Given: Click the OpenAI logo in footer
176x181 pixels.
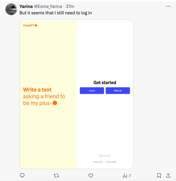Looking at the screenshot, I should [105, 156].
